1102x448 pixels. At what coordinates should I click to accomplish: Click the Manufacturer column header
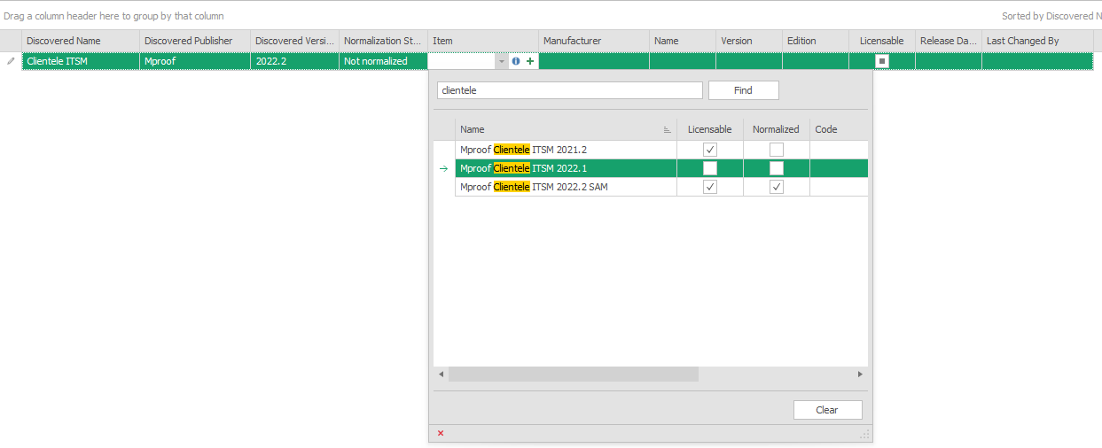(x=594, y=41)
